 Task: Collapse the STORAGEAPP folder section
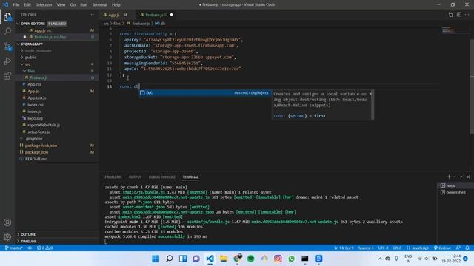tap(19, 44)
